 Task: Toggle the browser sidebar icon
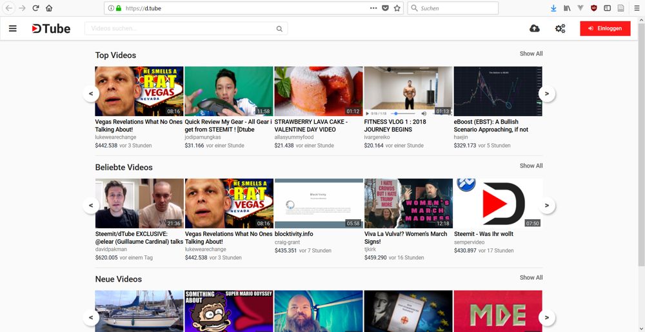pyautogui.click(x=607, y=8)
